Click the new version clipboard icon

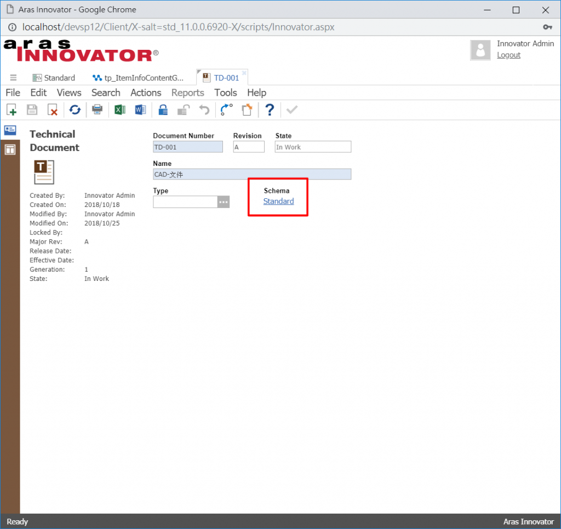pos(247,110)
